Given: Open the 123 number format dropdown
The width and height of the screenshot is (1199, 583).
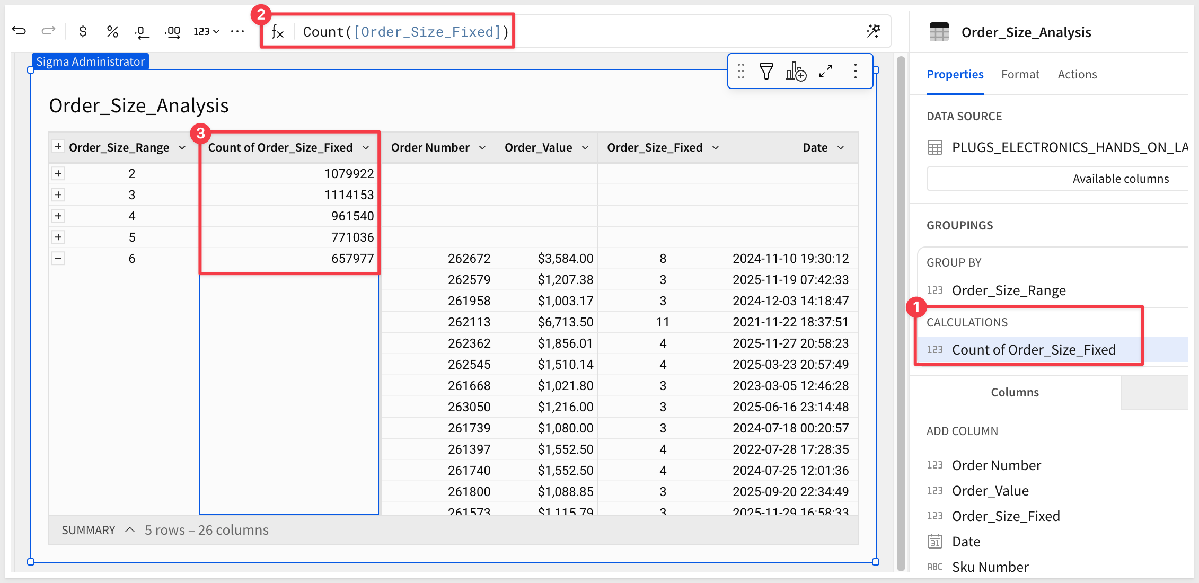Looking at the screenshot, I should pyautogui.click(x=206, y=31).
